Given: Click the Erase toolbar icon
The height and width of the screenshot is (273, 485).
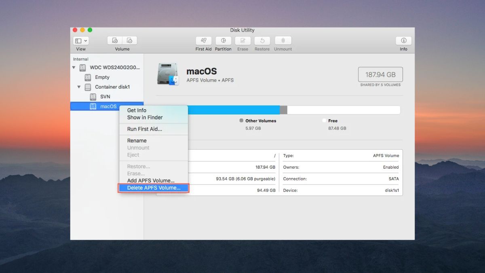Looking at the screenshot, I should pyautogui.click(x=242, y=40).
